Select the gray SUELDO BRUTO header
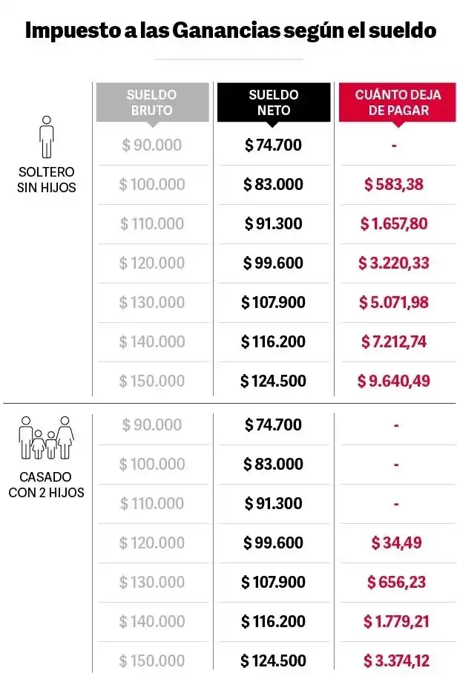Image resolution: width=457 pixels, height=685 pixels. (151, 102)
